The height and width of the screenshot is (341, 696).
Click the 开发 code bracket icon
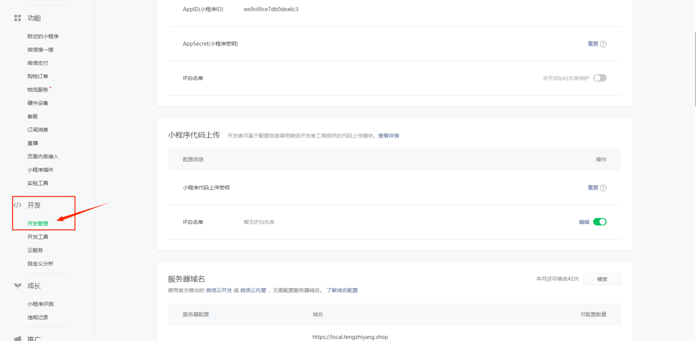pyautogui.click(x=17, y=205)
